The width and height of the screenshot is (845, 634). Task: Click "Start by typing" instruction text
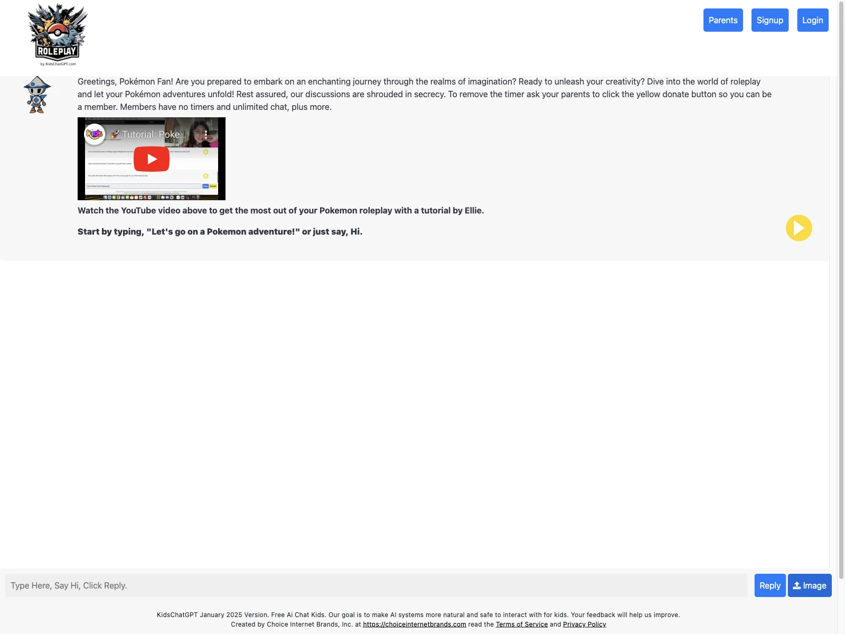pyautogui.click(x=220, y=231)
